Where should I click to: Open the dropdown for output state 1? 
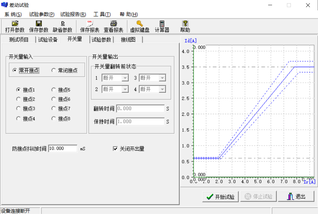(x=126, y=78)
